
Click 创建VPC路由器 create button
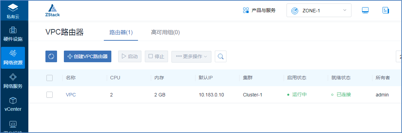[87, 56]
